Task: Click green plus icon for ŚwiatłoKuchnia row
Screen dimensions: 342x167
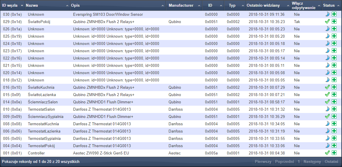Action: pos(334,87)
